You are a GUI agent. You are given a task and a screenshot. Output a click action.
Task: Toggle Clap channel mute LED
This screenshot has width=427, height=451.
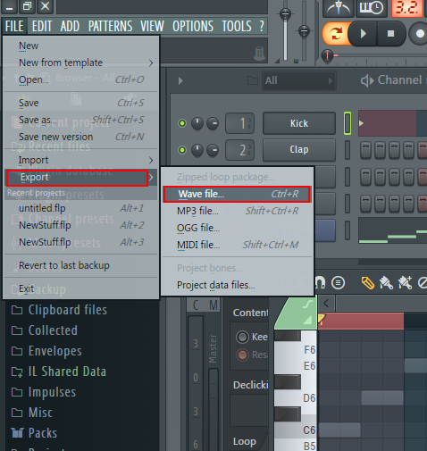point(182,150)
